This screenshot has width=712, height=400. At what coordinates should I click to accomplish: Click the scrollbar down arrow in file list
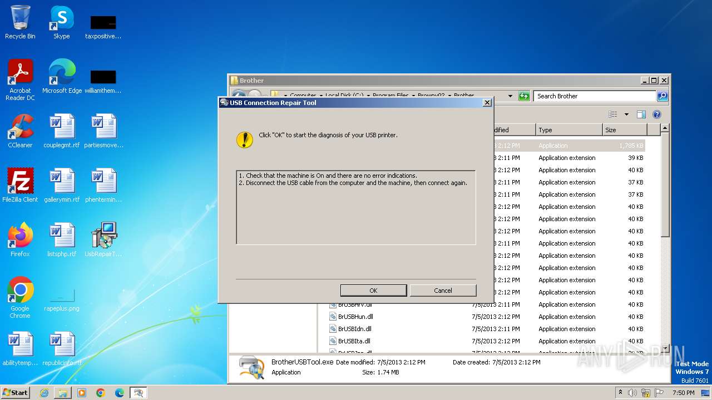pyautogui.click(x=664, y=348)
